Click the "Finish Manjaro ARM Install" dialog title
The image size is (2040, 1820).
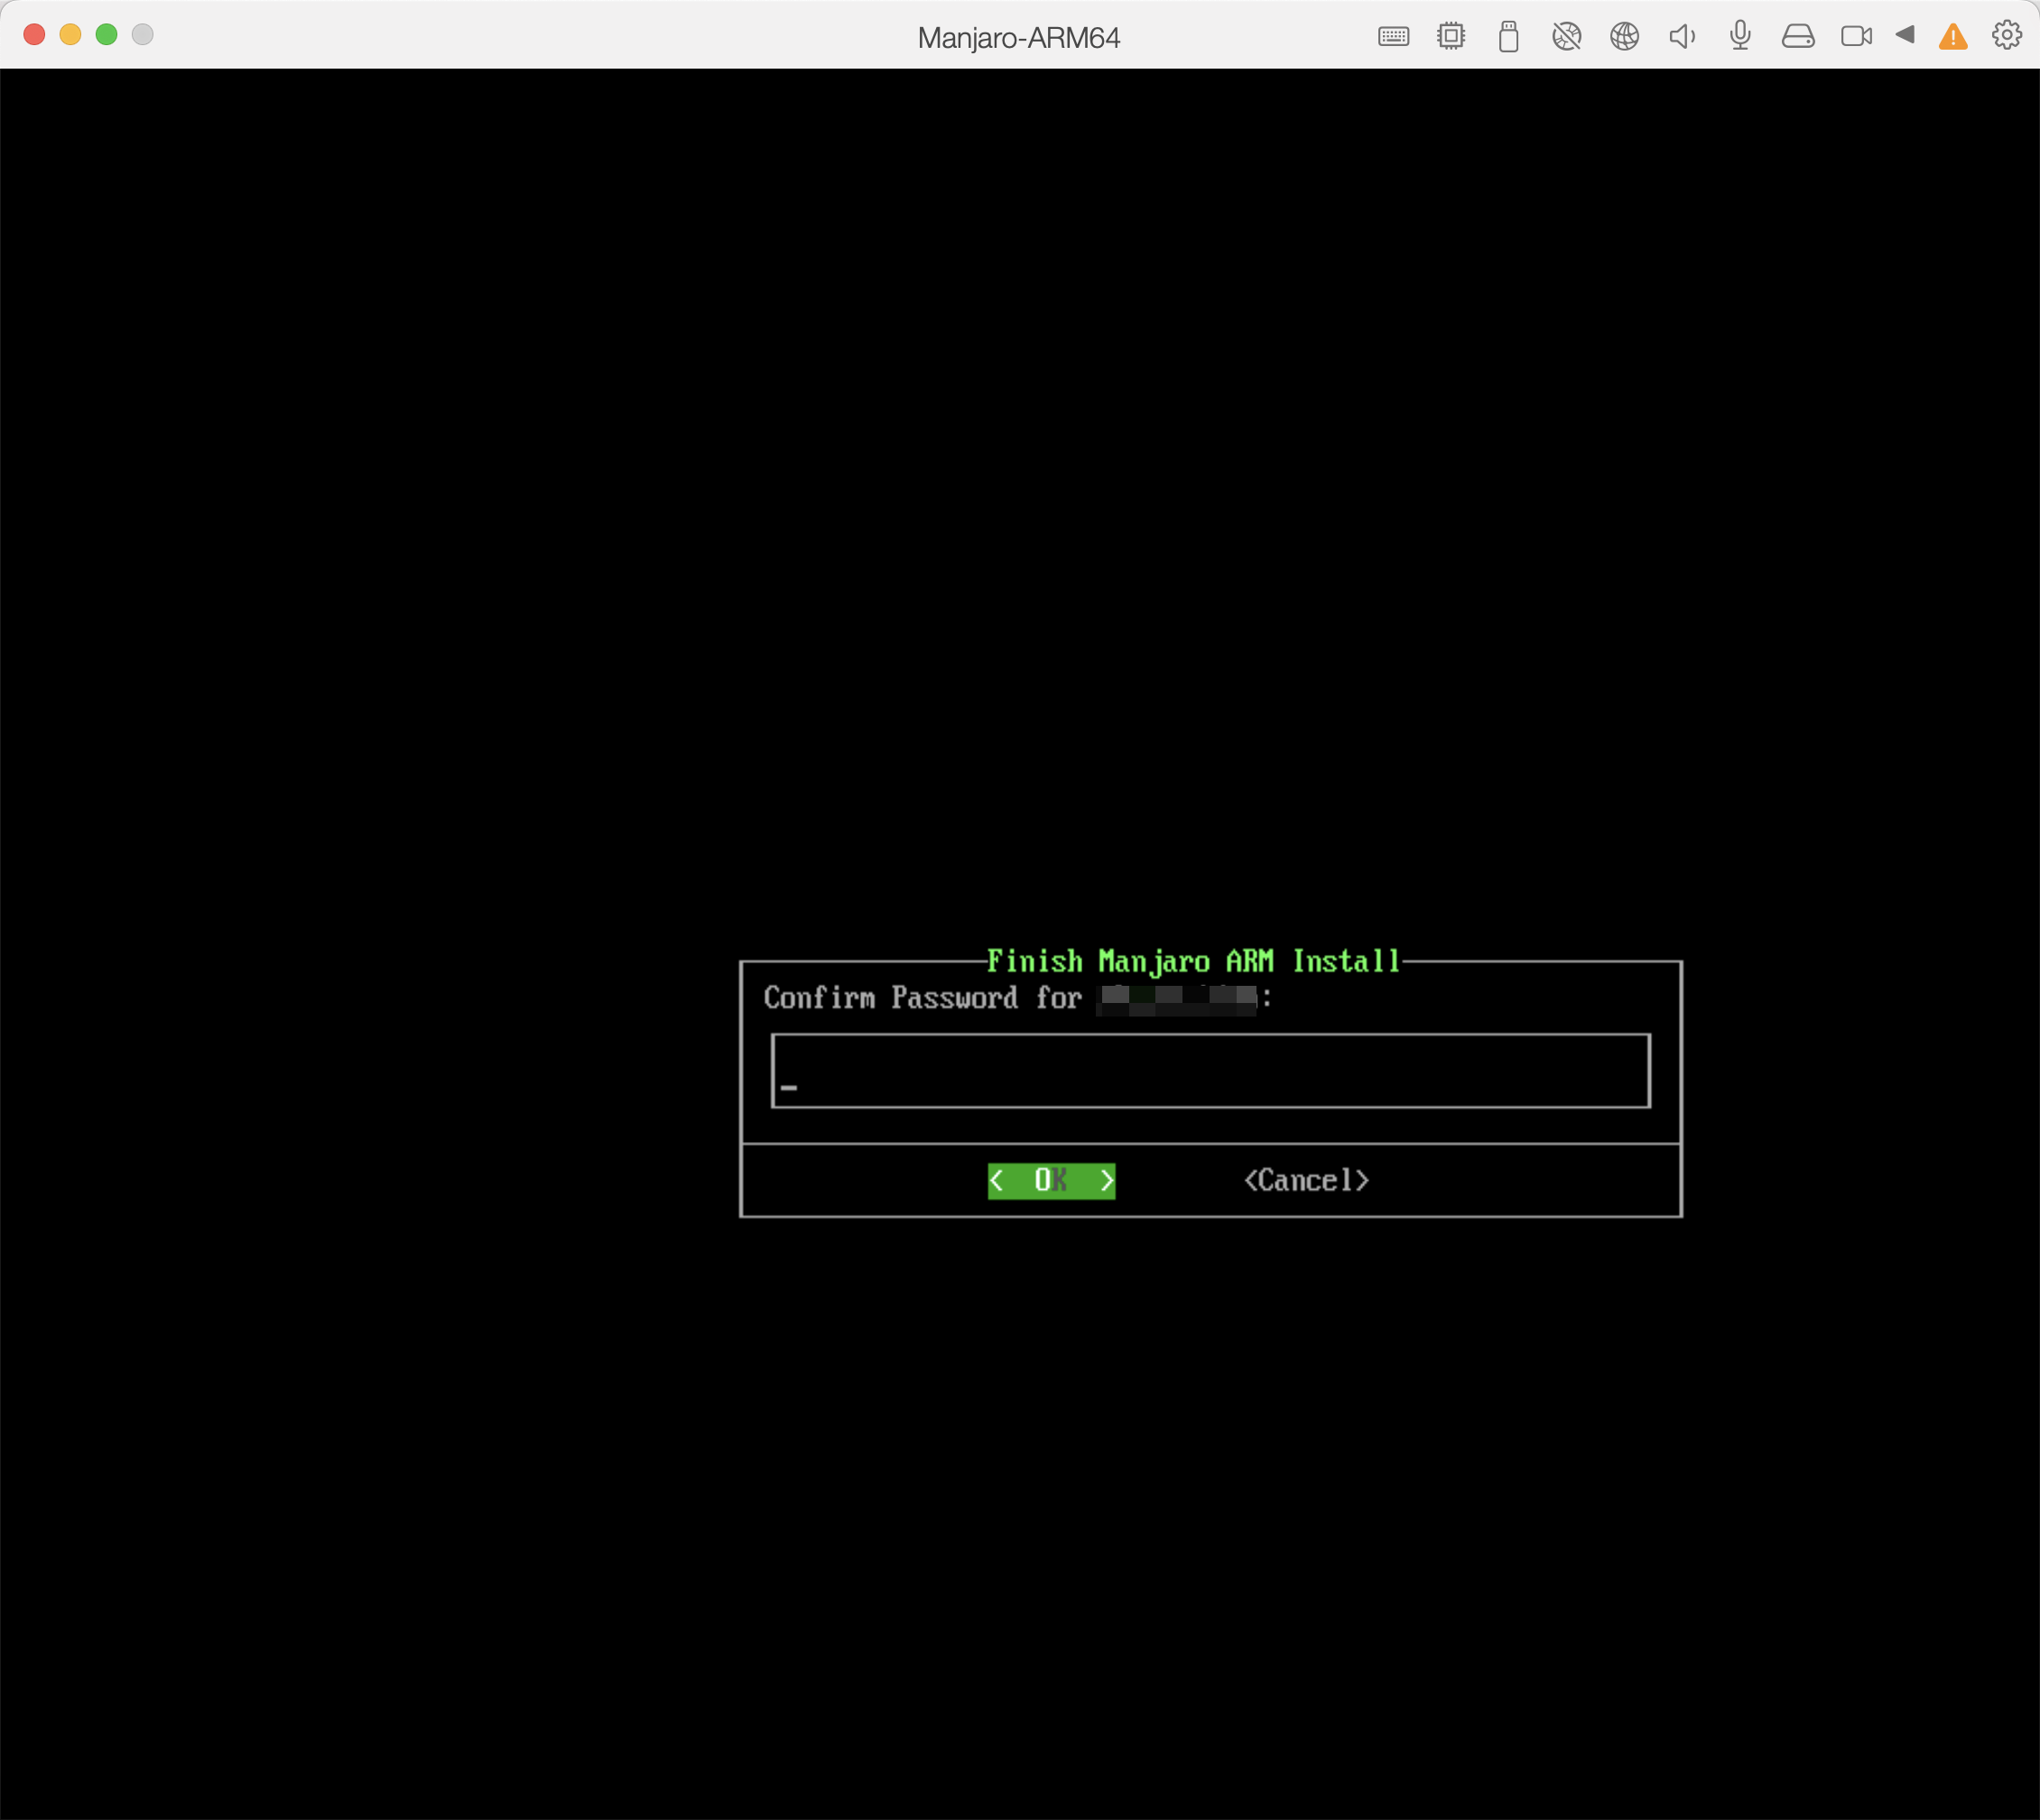pyautogui.click(x=1193, y=962)
